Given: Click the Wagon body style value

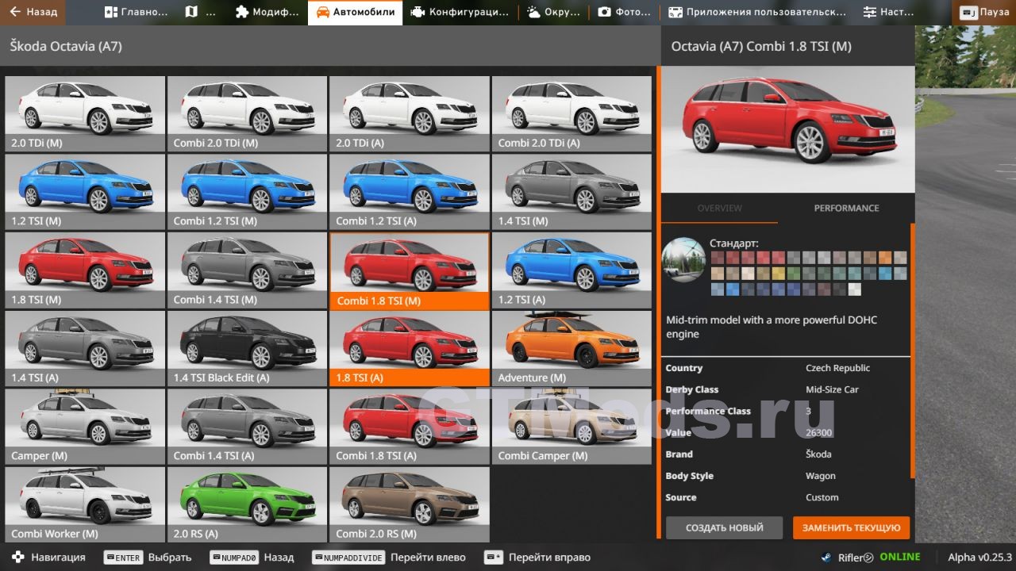Looking at the screenshot, I should tap(820, 476).
